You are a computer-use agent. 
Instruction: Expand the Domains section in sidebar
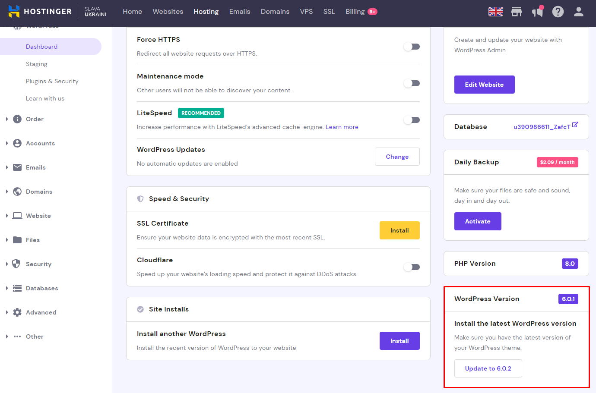pyautogui.click(x=39, y=192)
